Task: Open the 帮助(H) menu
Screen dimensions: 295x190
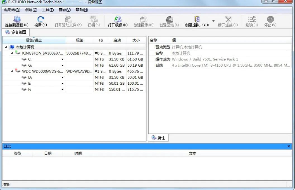Action: pyautogui.click(x=82, y=10)
